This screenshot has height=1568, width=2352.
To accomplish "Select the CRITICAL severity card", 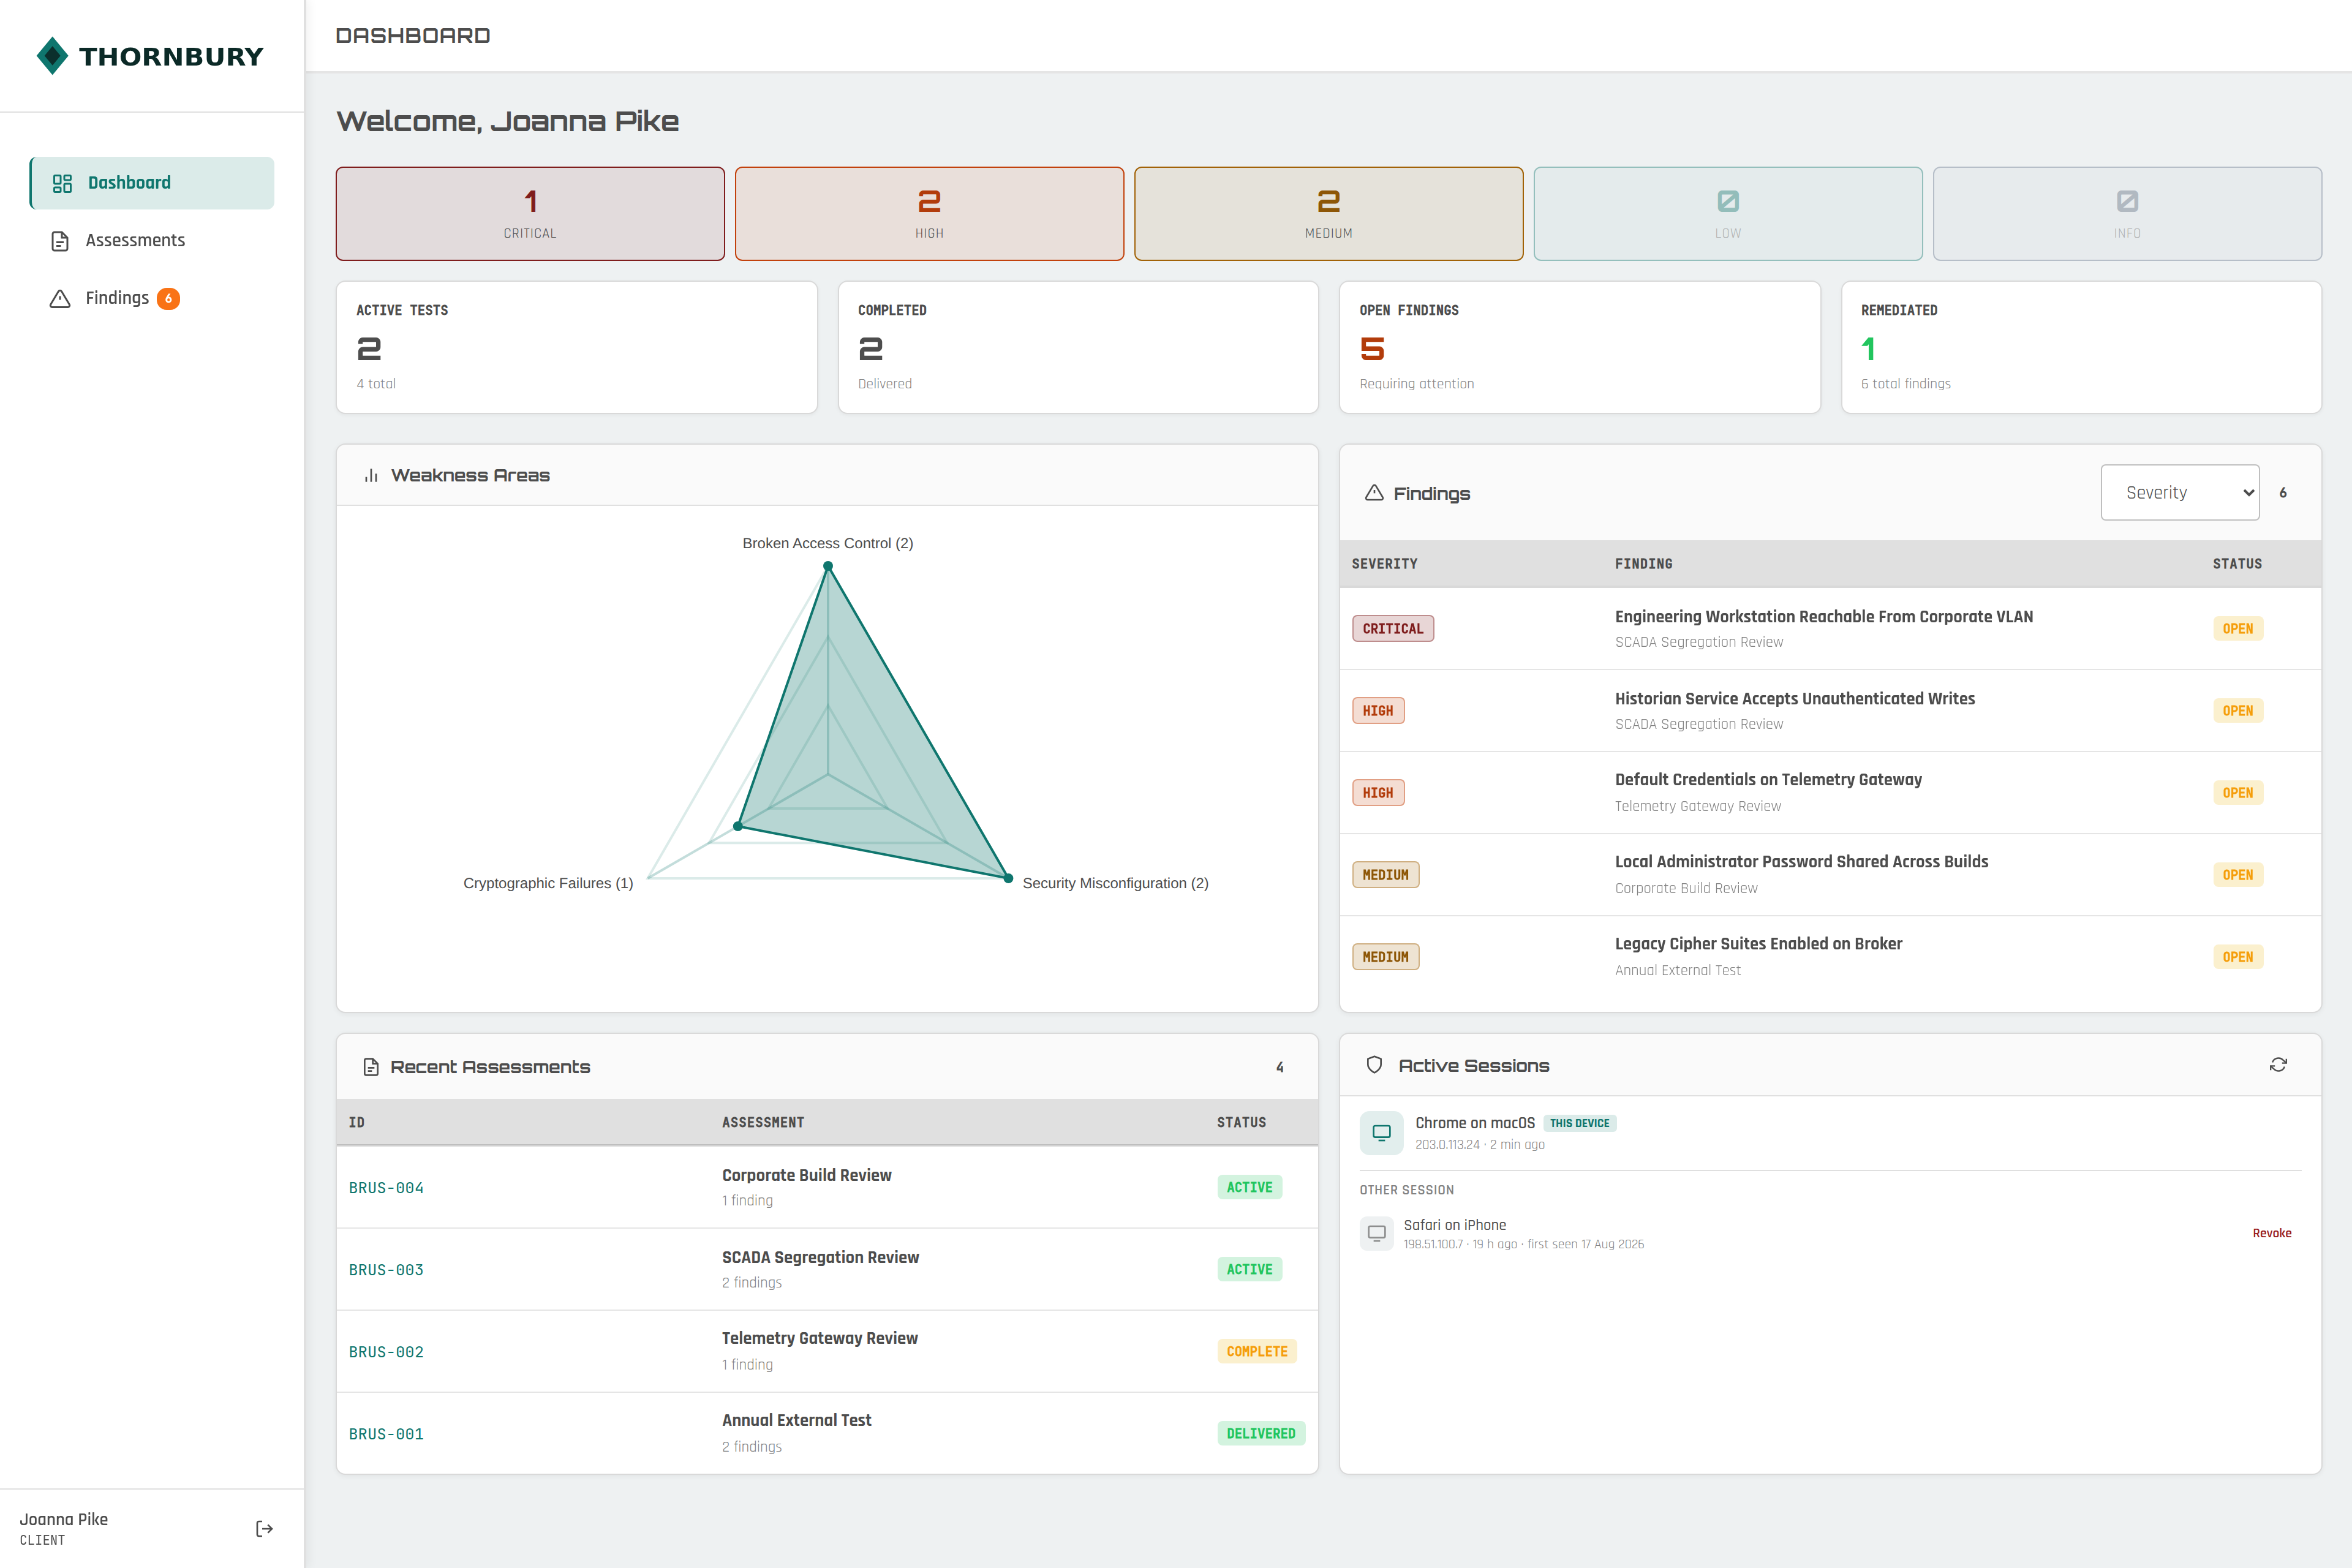I will coord(530,214).
